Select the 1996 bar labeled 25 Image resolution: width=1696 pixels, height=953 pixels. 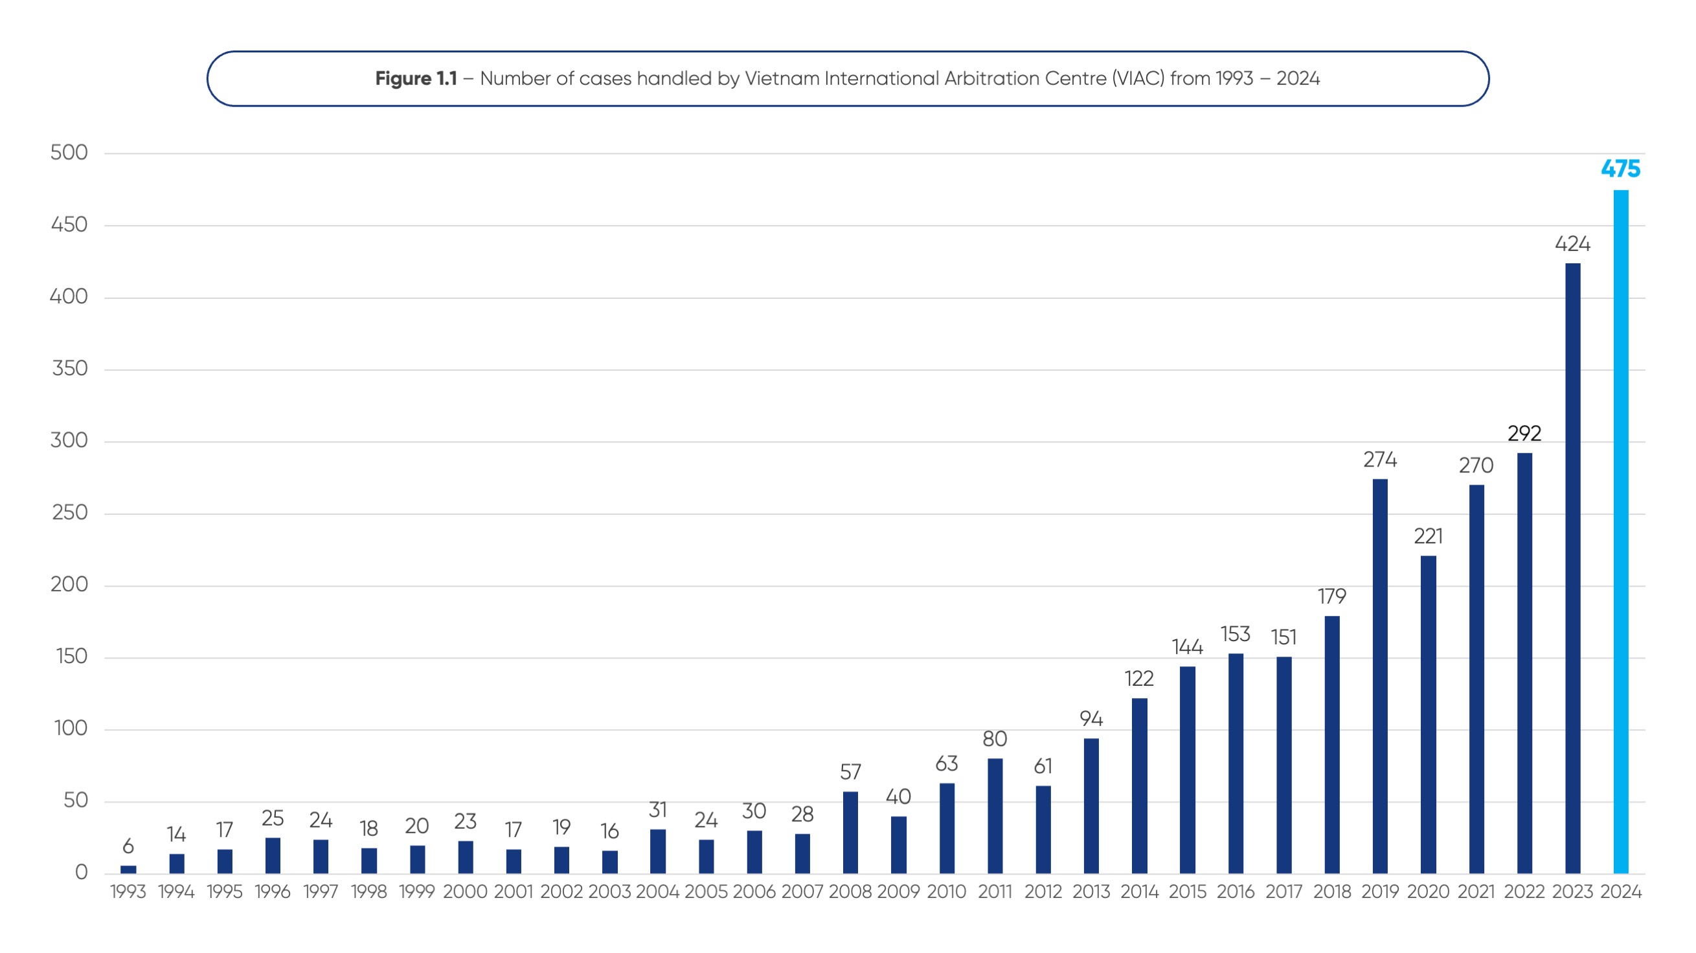[x=273, y=855]
